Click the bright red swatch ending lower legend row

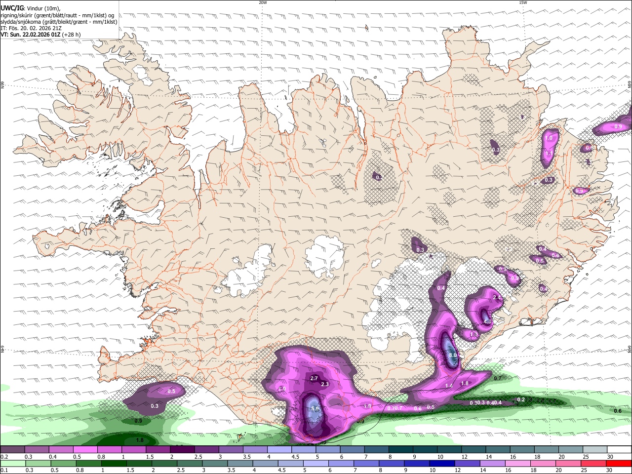click(x=620, y=463)
